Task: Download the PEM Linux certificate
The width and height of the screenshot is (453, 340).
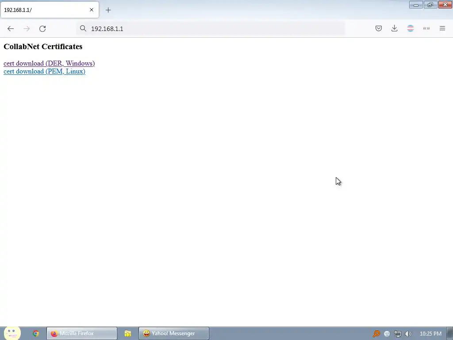Action: click(x=44, y=71)
